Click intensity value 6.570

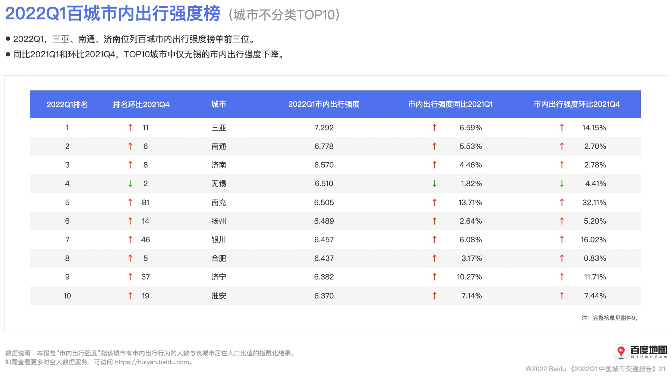pos(324,165)
